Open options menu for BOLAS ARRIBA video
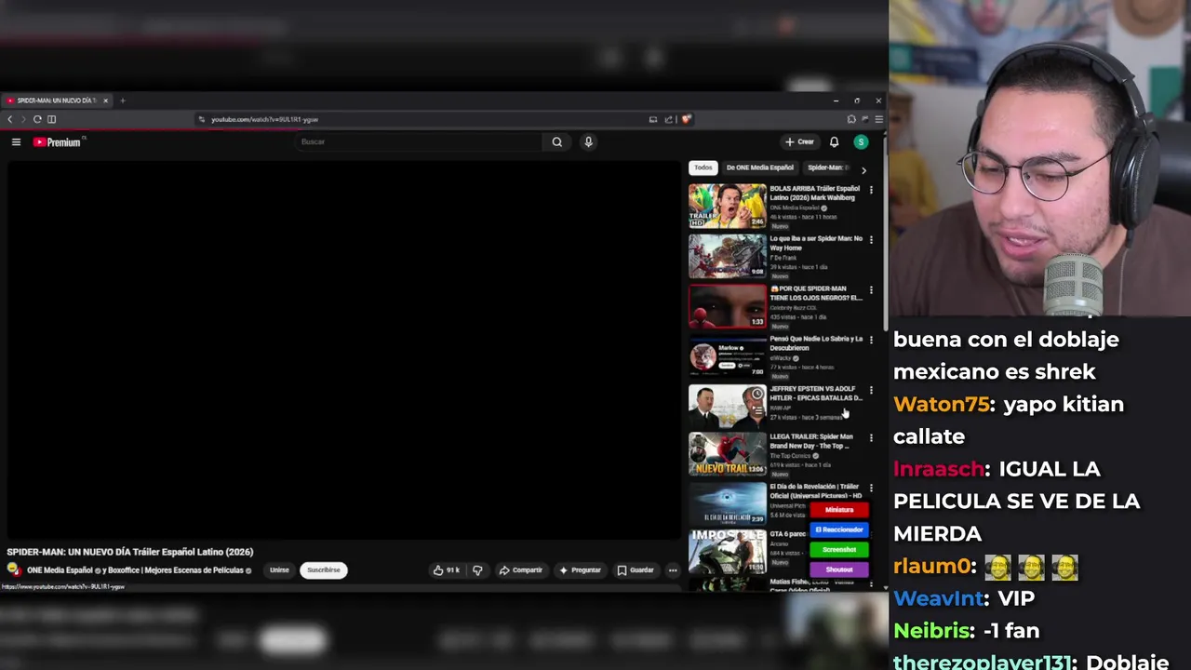The image size is (1191, 670). (871, 190)
